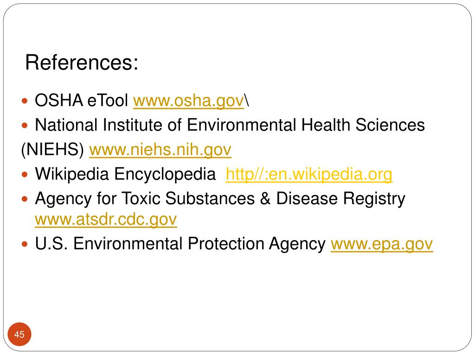Click Agency for Toxic Substances & Disease Registry text

[220, 199]
